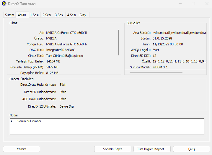Click the Paylaşılan Bellek label
The height and width of the screenshot is (155, 212).
pos(32,73)
